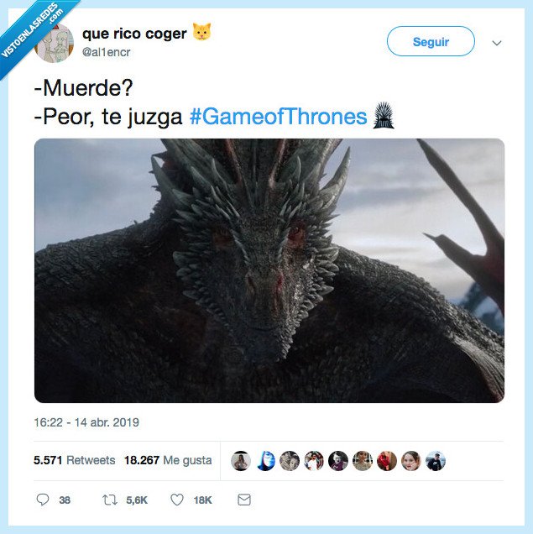Share tweet via the envelope message icon
This screenshot has width=533, height=534.
click(244, 500)
